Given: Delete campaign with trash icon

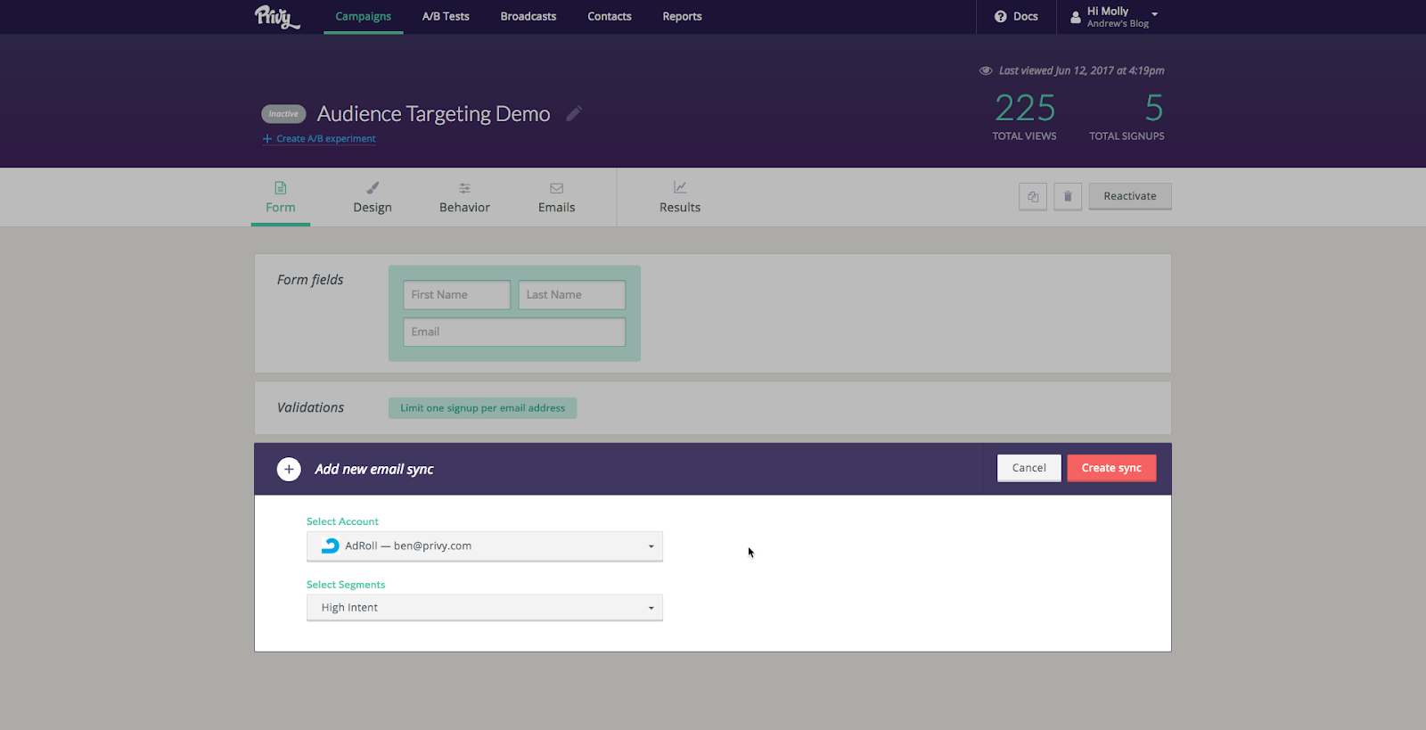Looking at the screenshot, I should click(1068, 196).
